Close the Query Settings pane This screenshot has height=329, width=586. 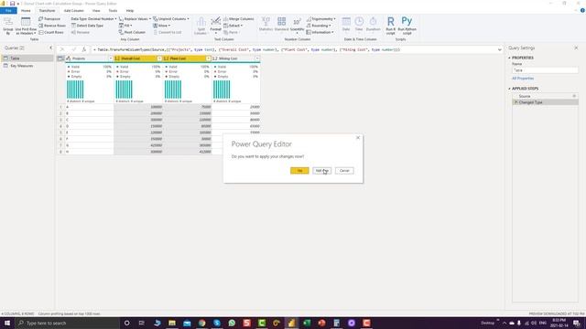576,48
